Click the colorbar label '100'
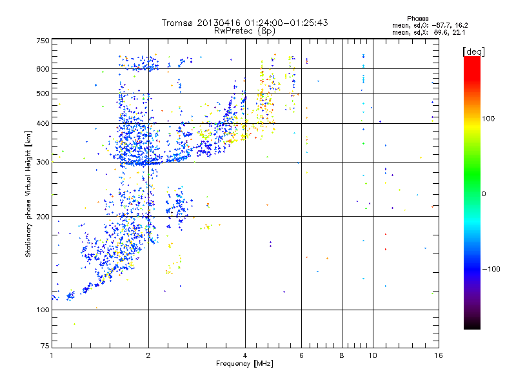Image resolution: width=516 pixels, height=387 pixels. tap(488, 119)
